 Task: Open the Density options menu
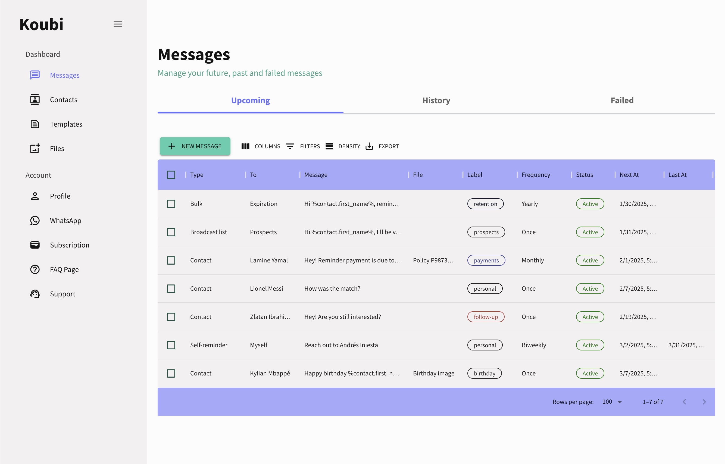click(x=343, y=146)
